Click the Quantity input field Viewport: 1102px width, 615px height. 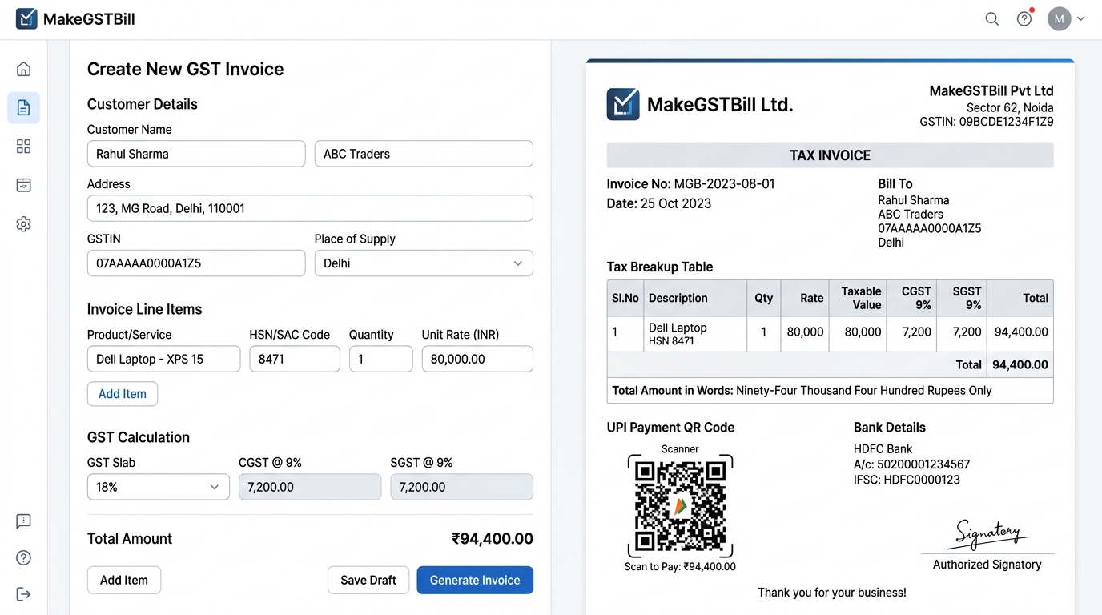click(381, 359)
